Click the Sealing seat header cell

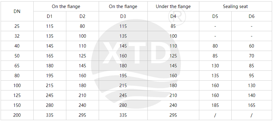pos(235,6)
